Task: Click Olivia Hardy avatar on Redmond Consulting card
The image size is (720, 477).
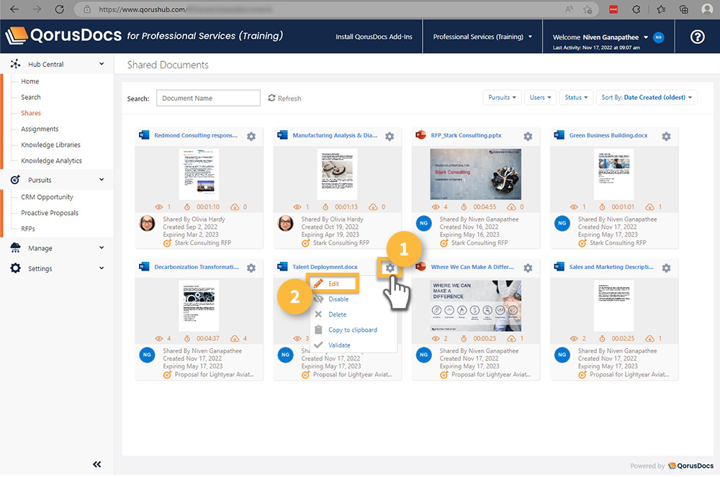Action: pyautogui.click(x=147, y=223)
